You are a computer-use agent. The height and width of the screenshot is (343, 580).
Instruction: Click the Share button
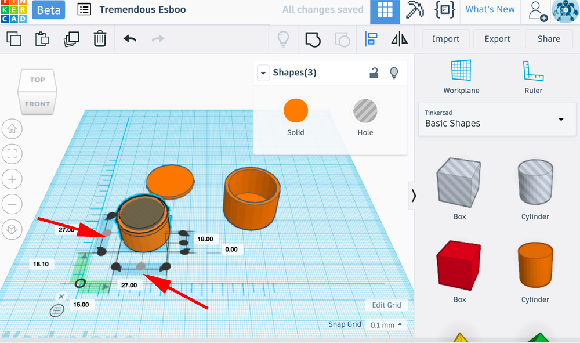549,39
